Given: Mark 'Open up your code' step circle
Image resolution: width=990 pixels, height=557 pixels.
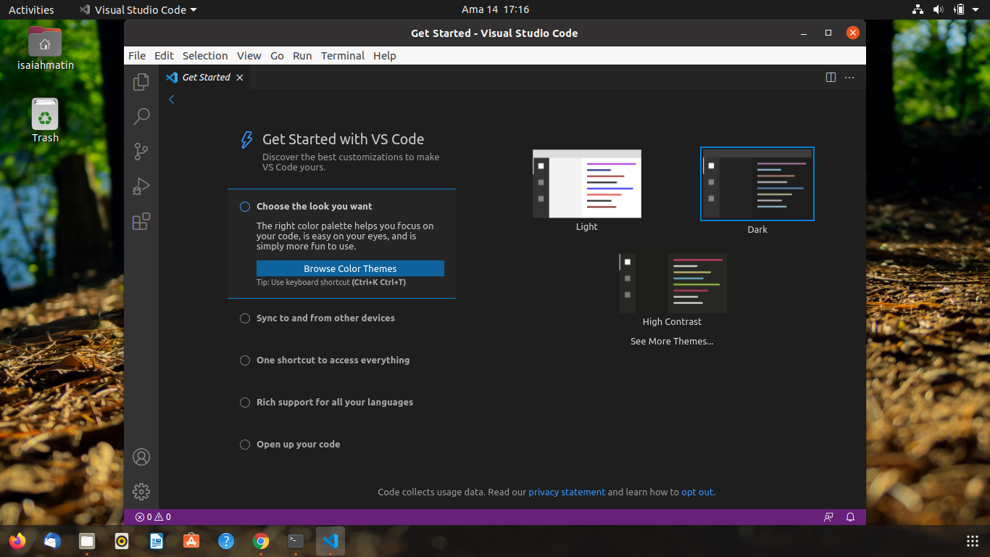Looking at the screenshot, I should coord(245,445).
